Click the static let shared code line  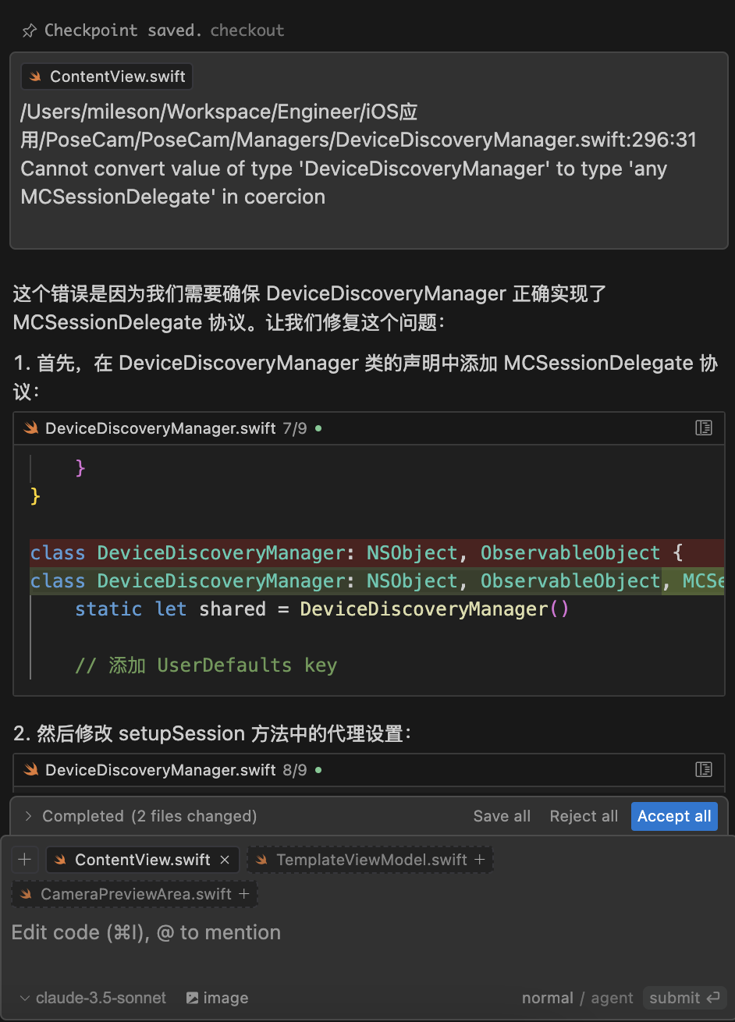[322, 609]
